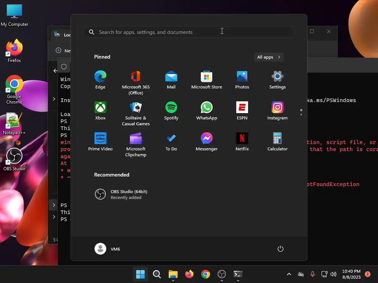Open the VM6 user account menu
378x283 pixels.
[x=107, y=249]
